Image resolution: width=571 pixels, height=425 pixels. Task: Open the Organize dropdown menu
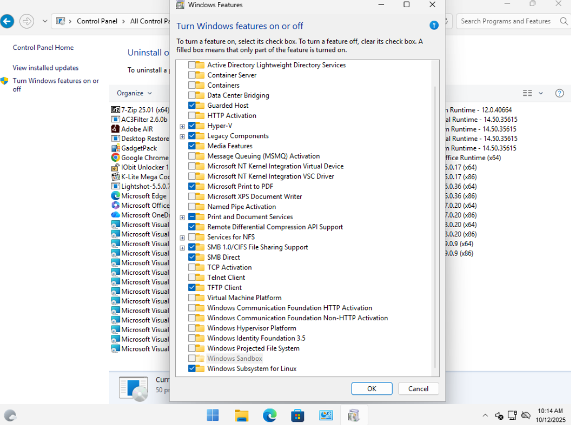pyautogui.click(x=134, y=93)
